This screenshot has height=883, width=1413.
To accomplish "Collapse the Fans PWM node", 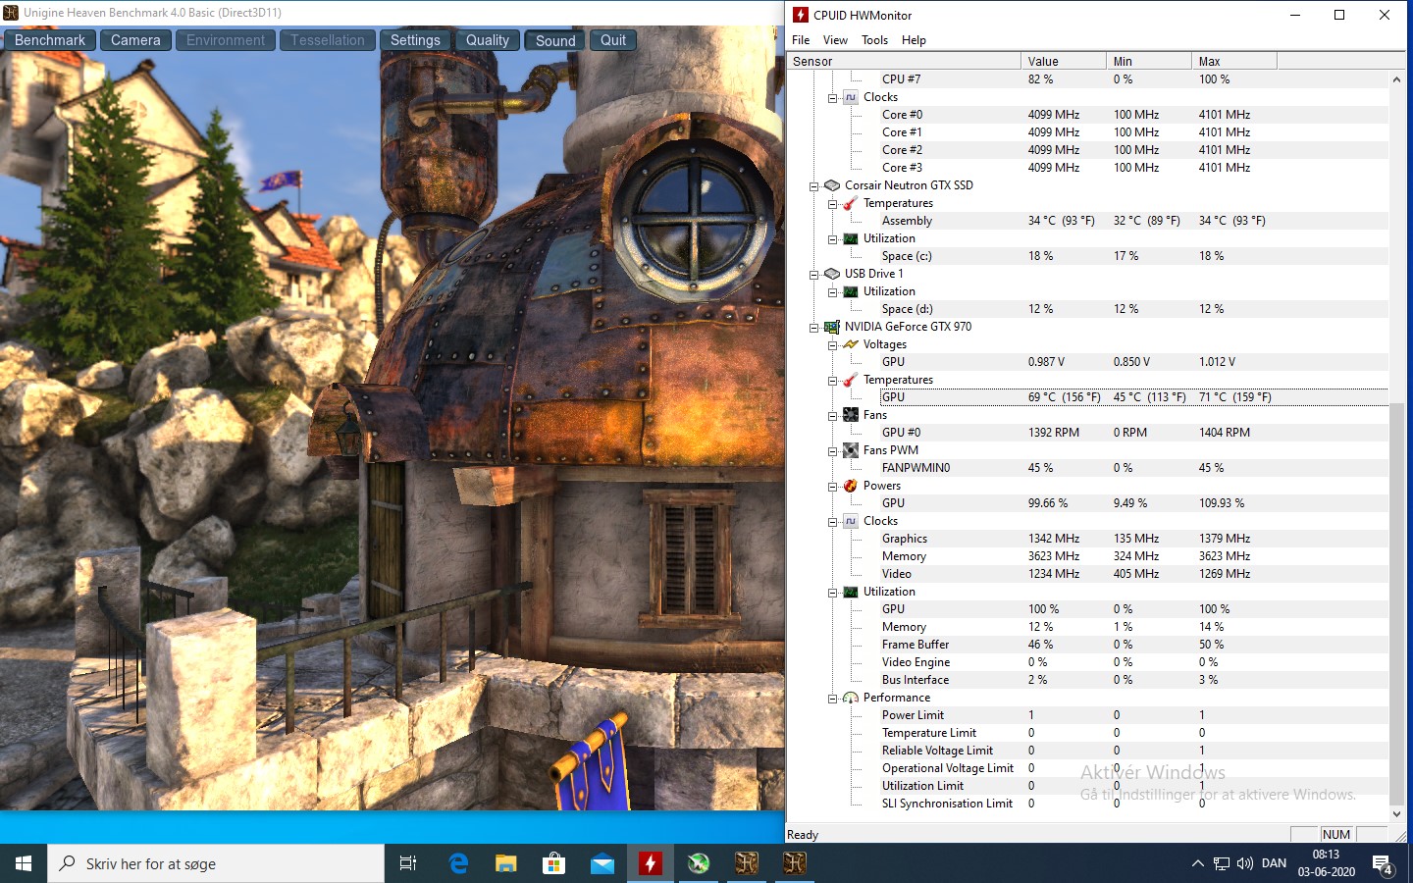I will 832,451.
